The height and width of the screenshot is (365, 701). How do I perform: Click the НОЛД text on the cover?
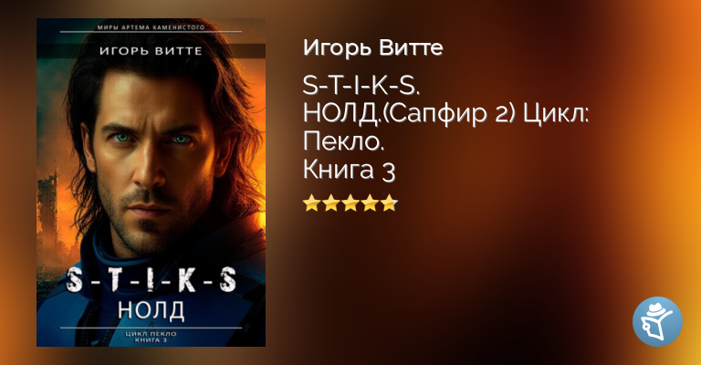[x=152, y=310]
